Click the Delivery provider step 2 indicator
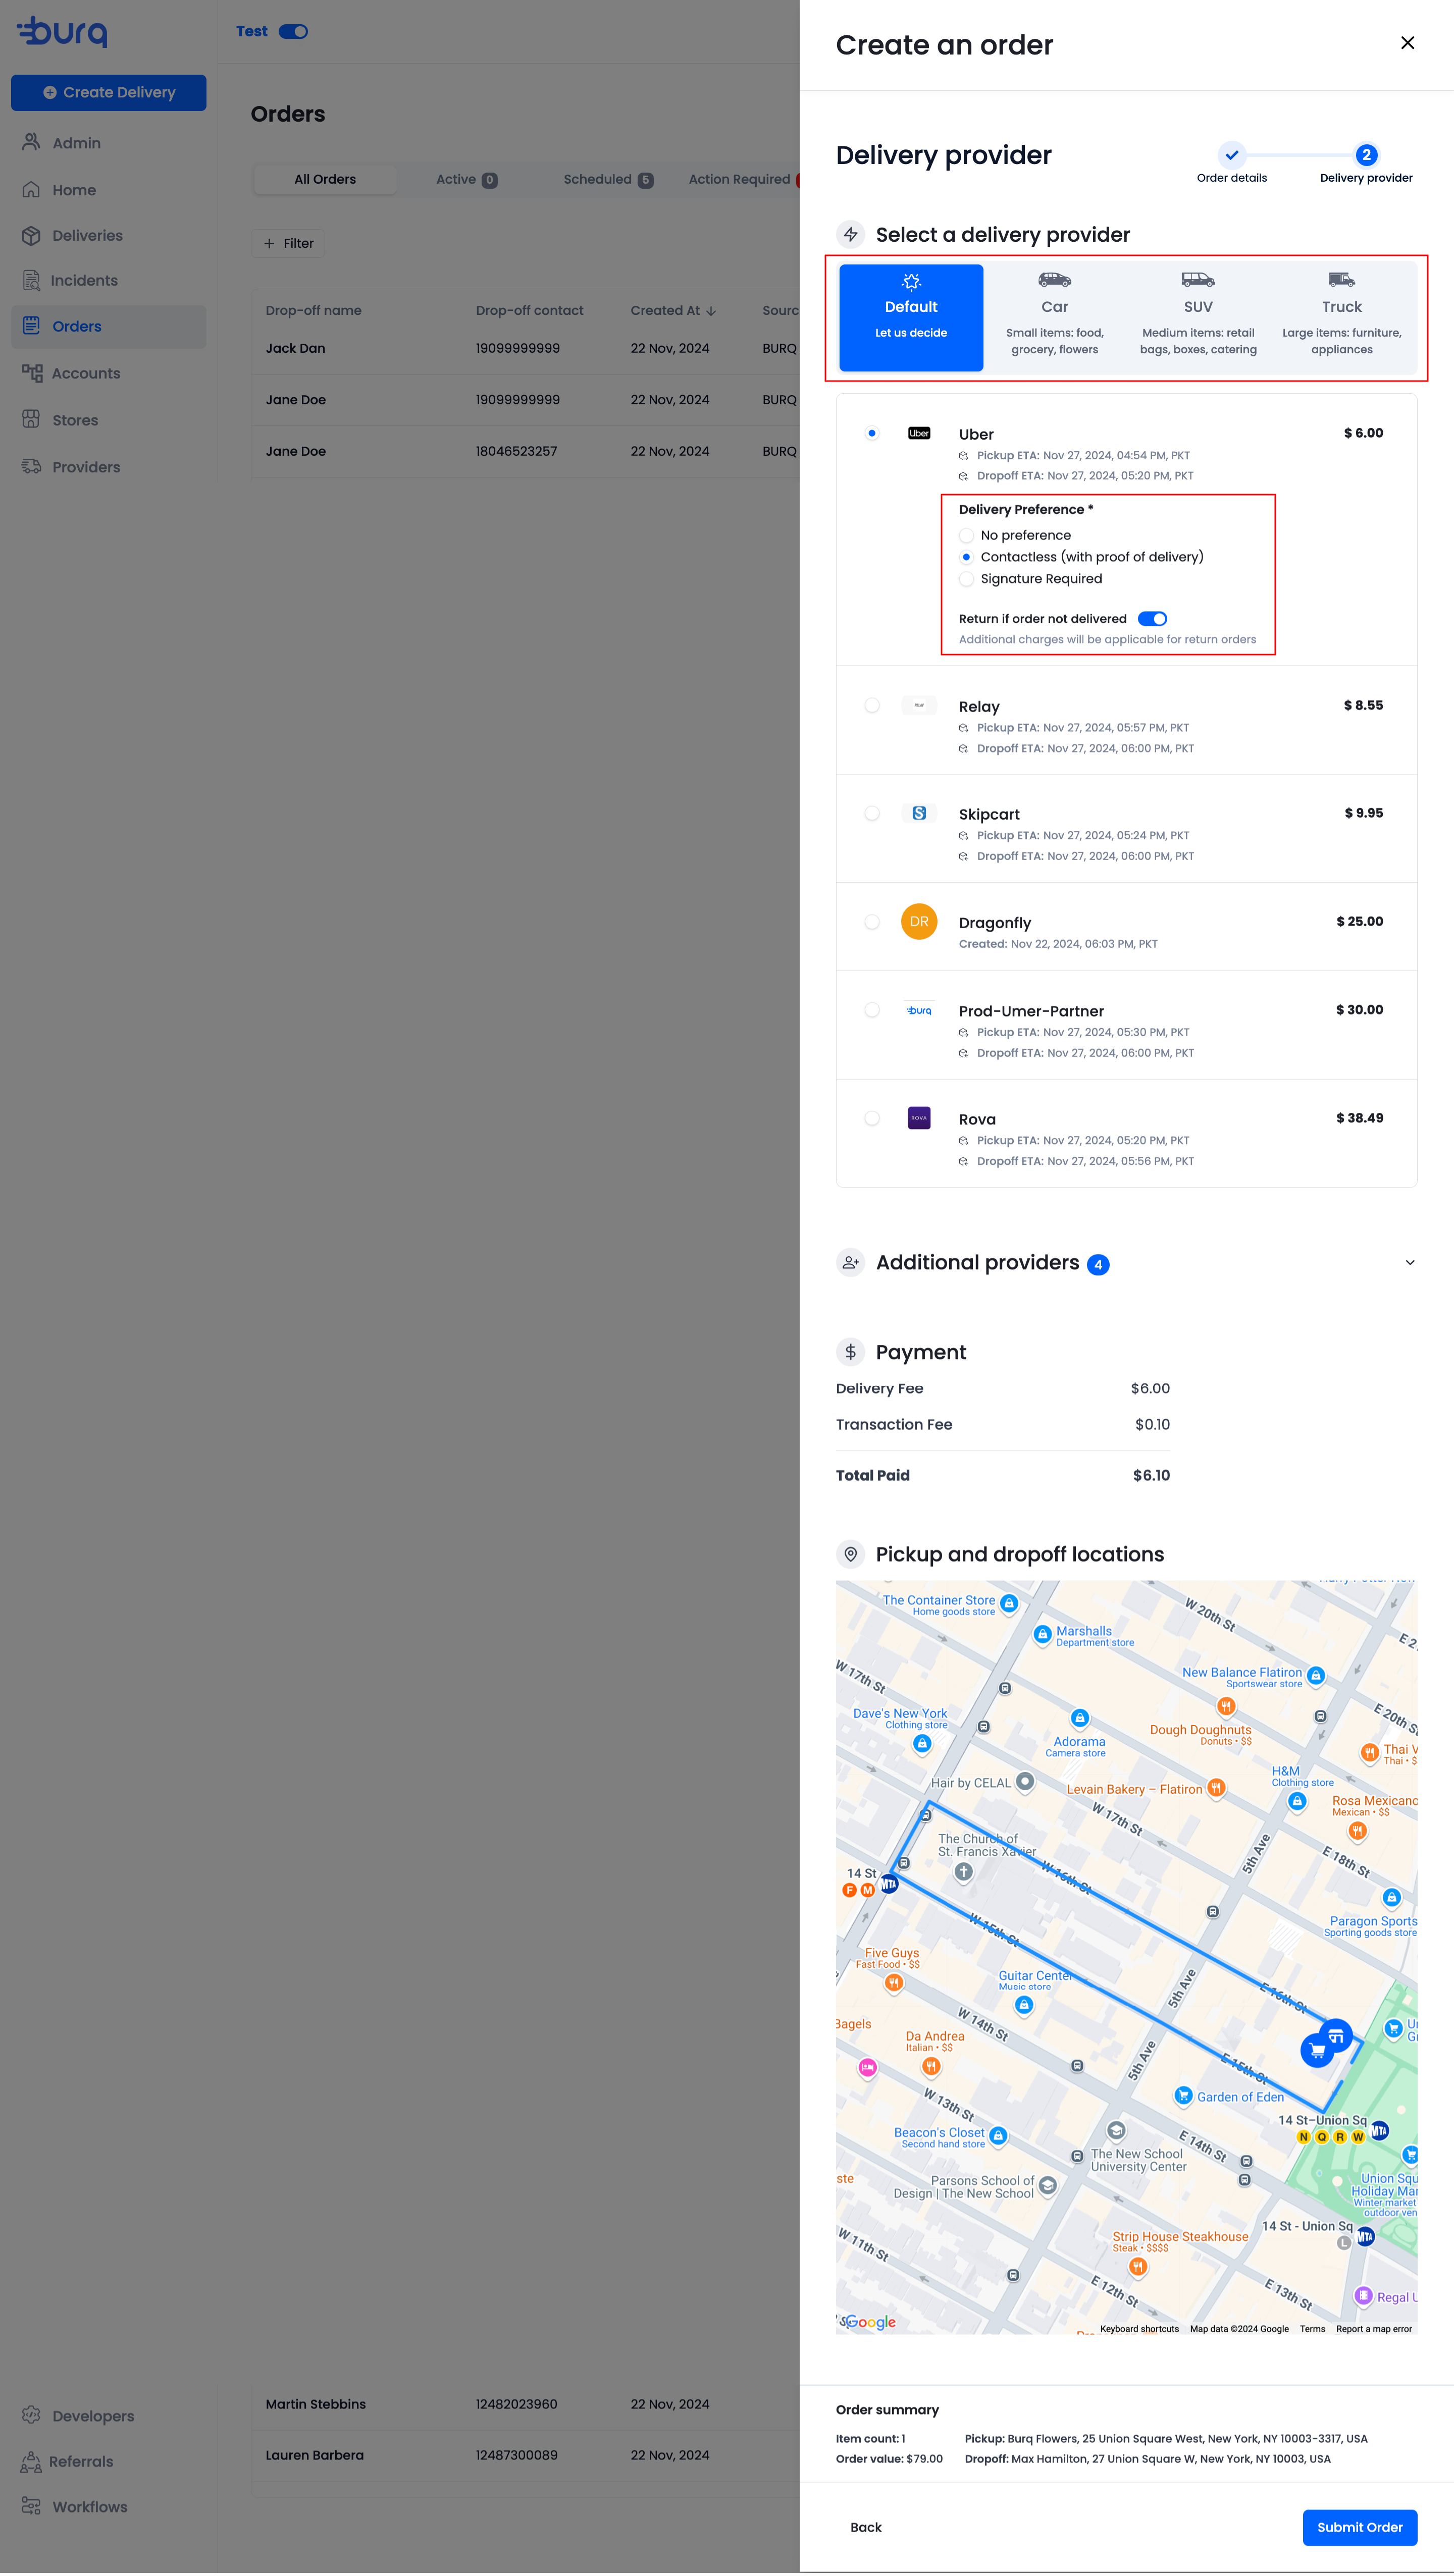The height and width of the screenshot is (2576, 1454). coord(1365,155)
